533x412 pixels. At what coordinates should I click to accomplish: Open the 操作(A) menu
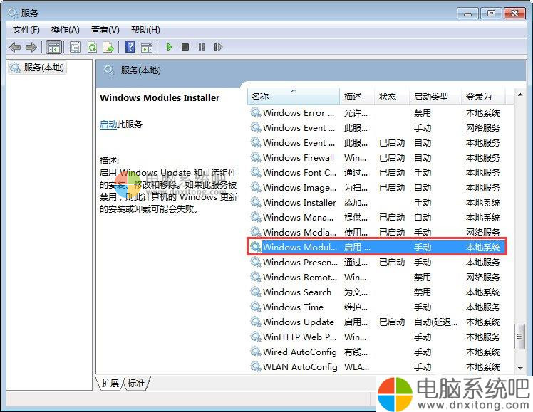click(x=65, y=29)
